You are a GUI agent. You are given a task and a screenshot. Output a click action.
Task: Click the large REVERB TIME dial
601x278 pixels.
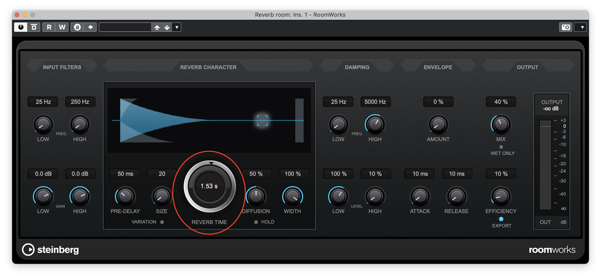209,186
